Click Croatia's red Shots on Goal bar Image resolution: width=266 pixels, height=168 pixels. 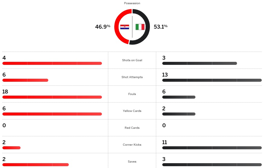[52, 63]
